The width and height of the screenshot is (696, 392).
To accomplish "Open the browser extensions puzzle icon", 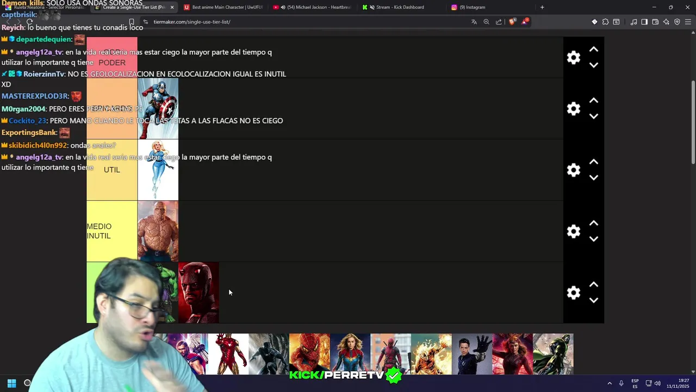I will pyautogui.click(x=605, y=22).
